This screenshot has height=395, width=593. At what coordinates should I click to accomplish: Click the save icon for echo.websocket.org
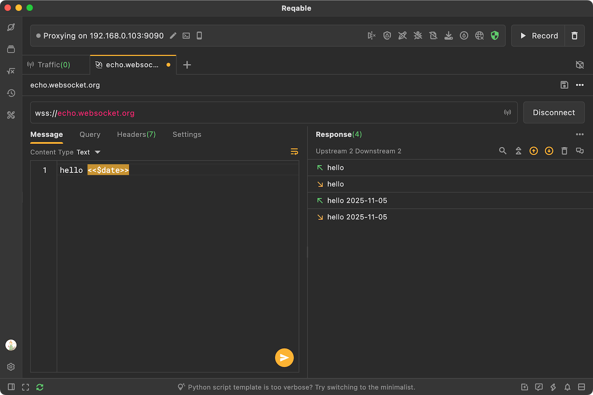click(564, 85)
